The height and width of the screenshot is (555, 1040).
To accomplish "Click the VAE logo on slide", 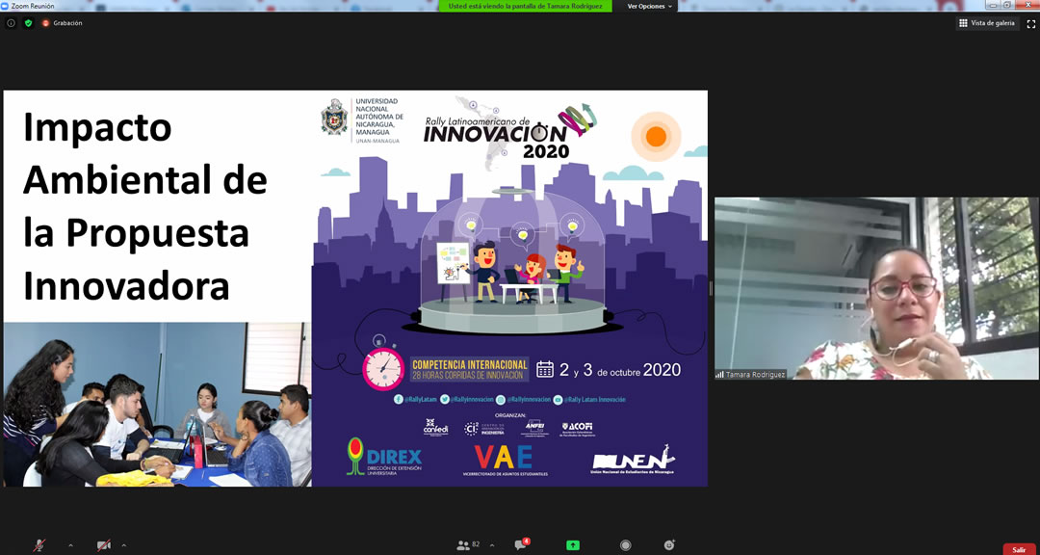I will pos(504,458).
